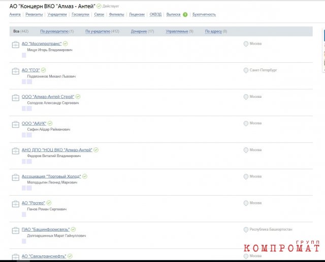The image size is (325, 262).
Task: Click the location pin in the ААУК row
Action: click(246, 124)
